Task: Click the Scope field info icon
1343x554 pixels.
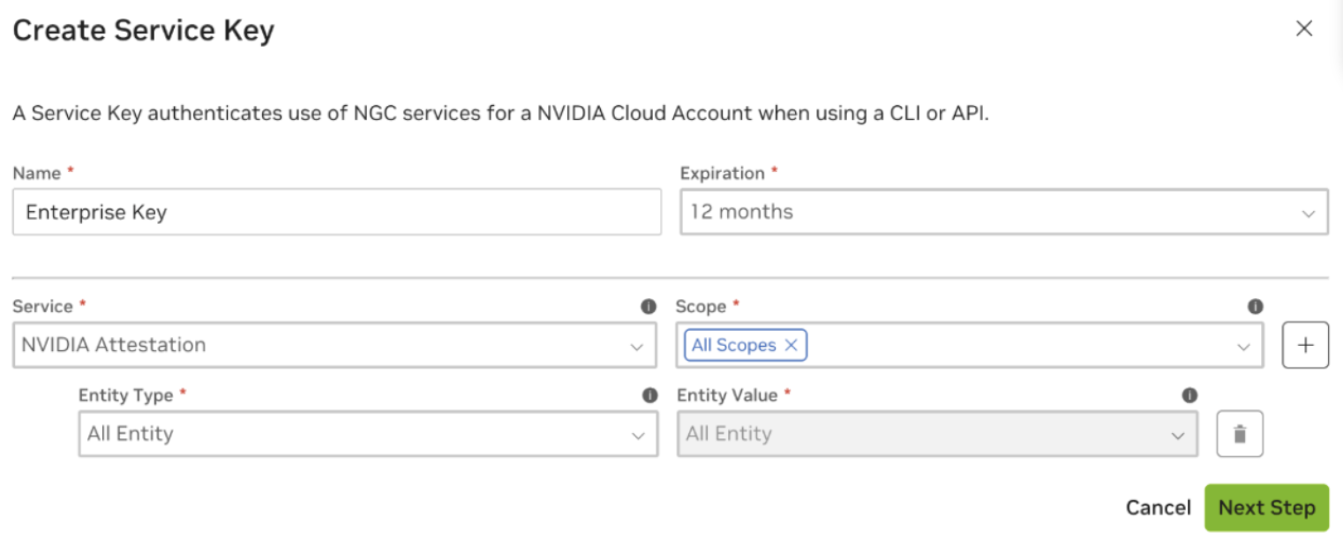Action: click(x=1255, y=307)
